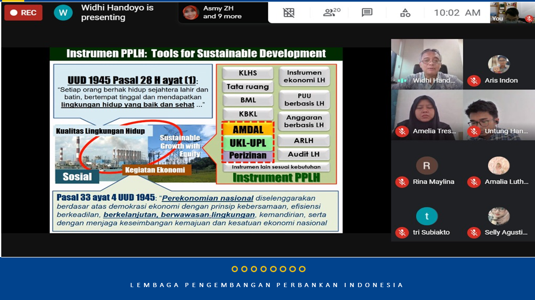The image size is (535, 300).
Task: Click muted mic icon beside Amelia Tres
Action: click(x=402, y=131)
